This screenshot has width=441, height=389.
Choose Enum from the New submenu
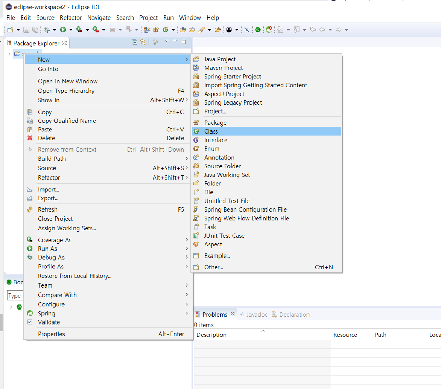(266, 149)
